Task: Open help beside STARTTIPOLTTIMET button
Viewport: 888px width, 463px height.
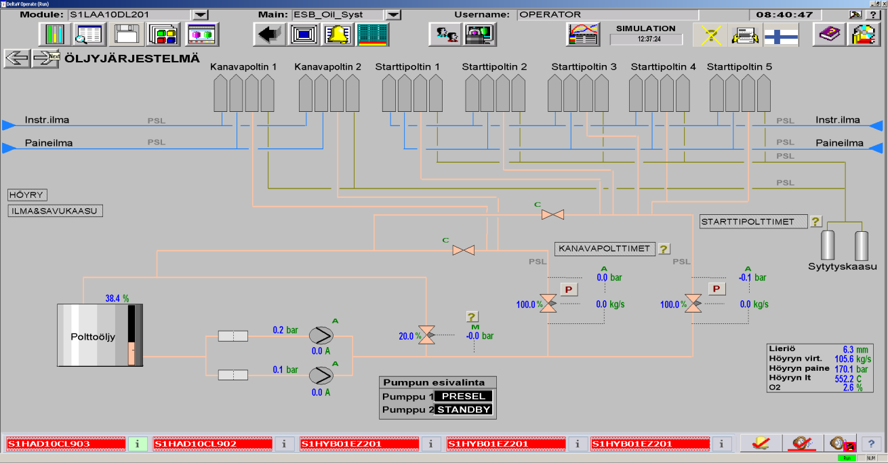Action: pos(815,222)
